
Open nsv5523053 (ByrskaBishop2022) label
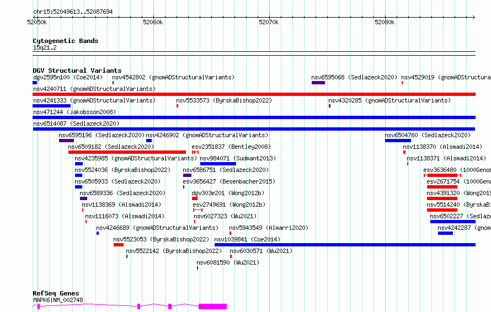click(161, 239)
